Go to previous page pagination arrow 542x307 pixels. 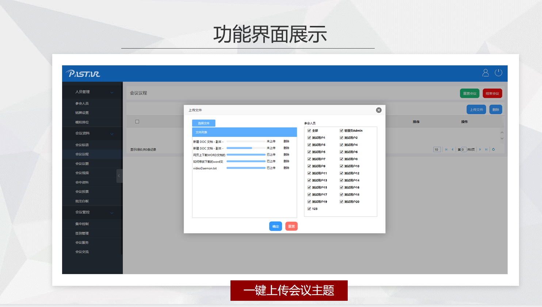pyautogui.click(x=453, y=149)
